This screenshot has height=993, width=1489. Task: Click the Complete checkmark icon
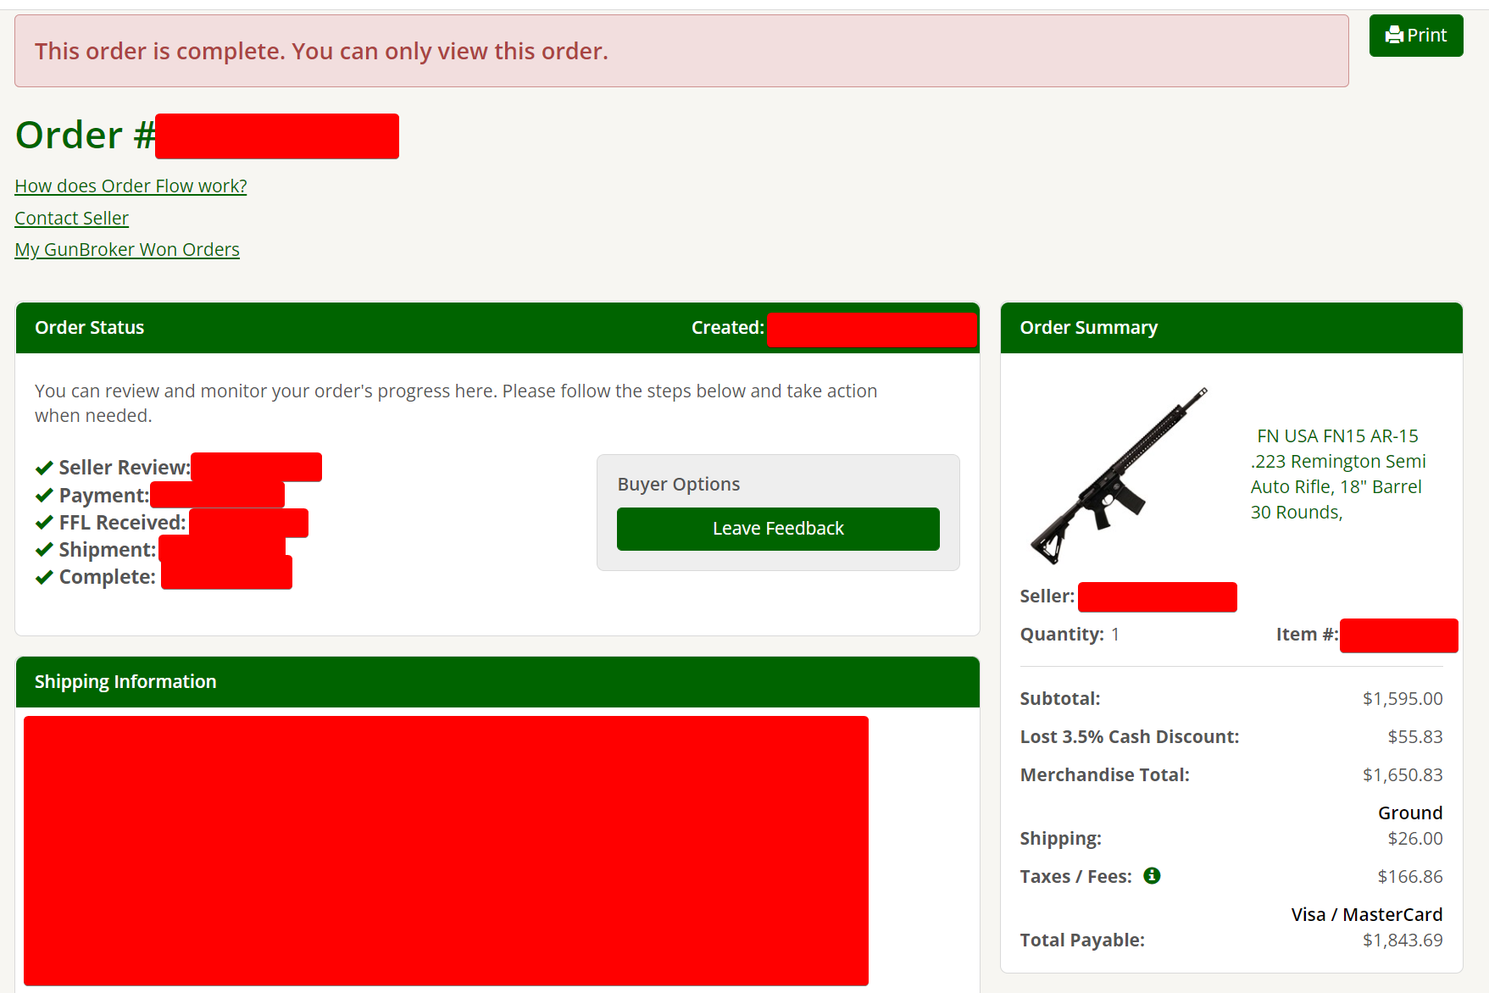44,577
